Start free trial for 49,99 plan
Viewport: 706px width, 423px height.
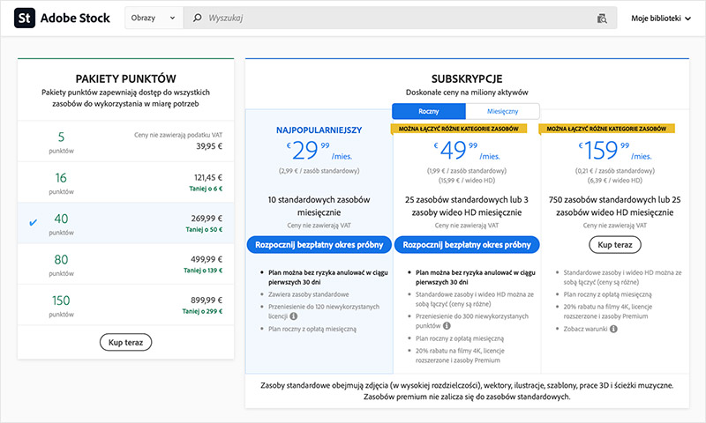tap(466, 244)
